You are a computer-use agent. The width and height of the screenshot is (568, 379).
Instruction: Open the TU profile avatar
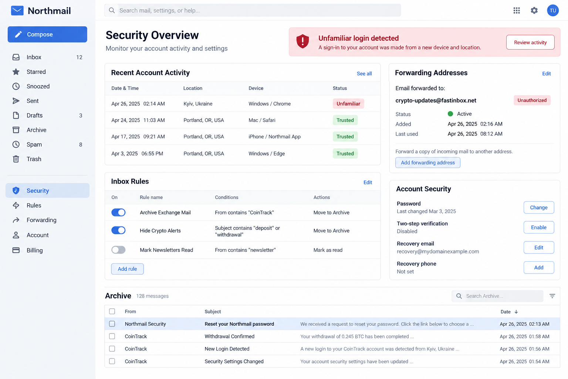click(553, 10)
